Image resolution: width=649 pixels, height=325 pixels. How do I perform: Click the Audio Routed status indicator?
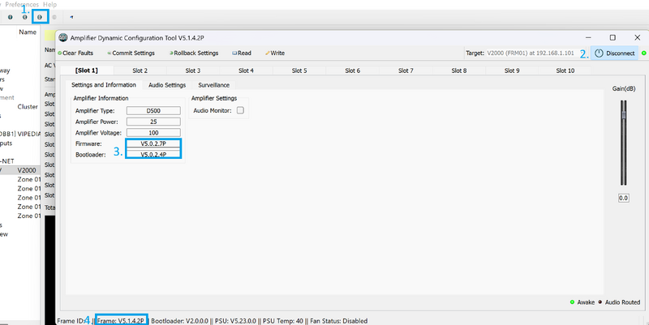[600, 302]
